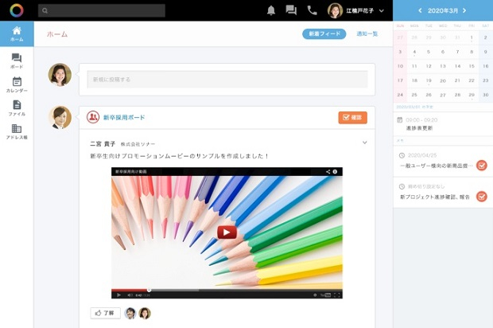Open the 新卒採用ボード link
493x328 pixels.
[x=123, y=117]
